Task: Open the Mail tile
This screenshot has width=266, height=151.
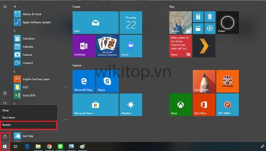Action: point(95,22)
